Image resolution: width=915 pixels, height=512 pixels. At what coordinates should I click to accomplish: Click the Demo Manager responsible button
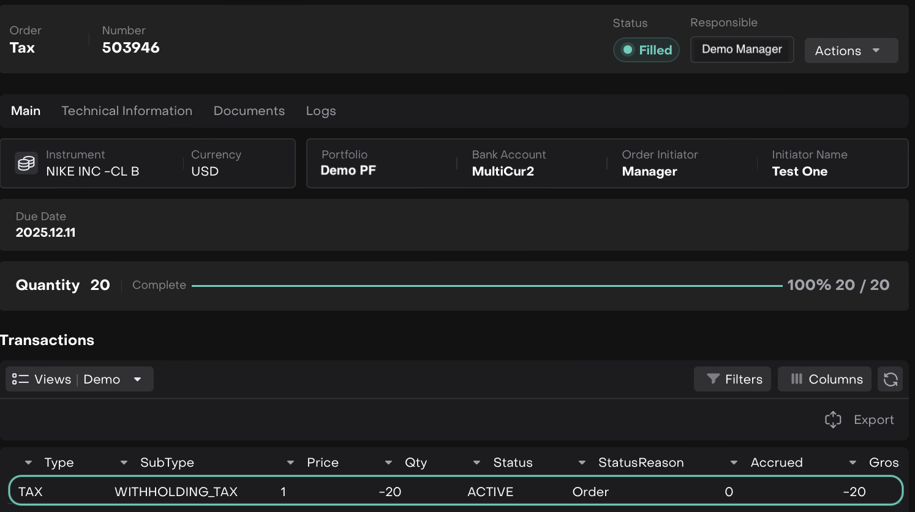pos(742,50)
